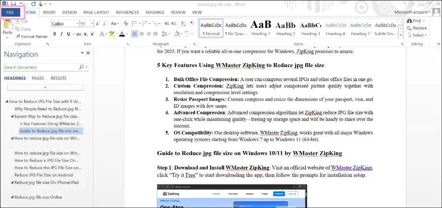Screen dimensions: 442x208
Task: Switch to the REFERENCES tab
Action: pyautogui.click(x=127, y=12)
